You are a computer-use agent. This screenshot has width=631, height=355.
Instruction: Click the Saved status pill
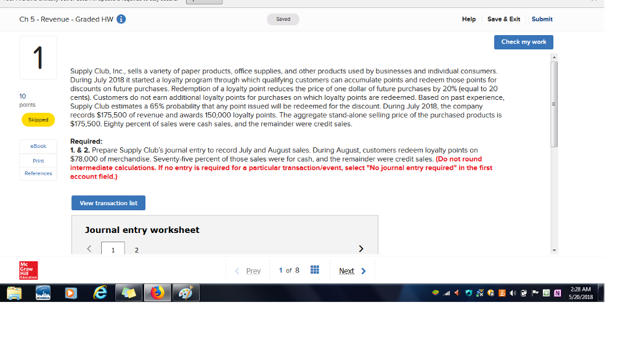(283, 19)
